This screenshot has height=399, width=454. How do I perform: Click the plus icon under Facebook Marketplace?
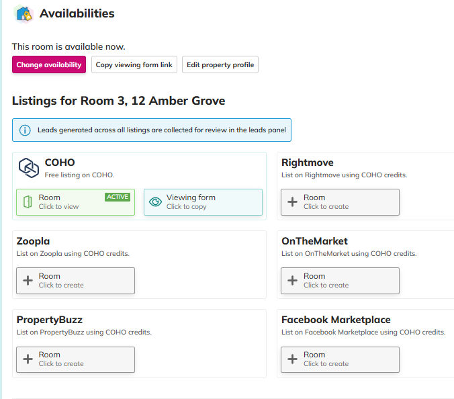point(292,359)
